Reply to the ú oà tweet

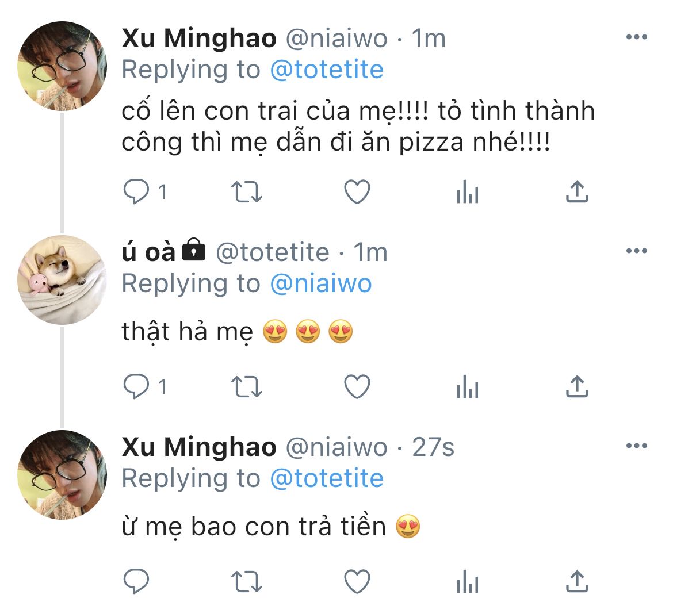[137, 388]
